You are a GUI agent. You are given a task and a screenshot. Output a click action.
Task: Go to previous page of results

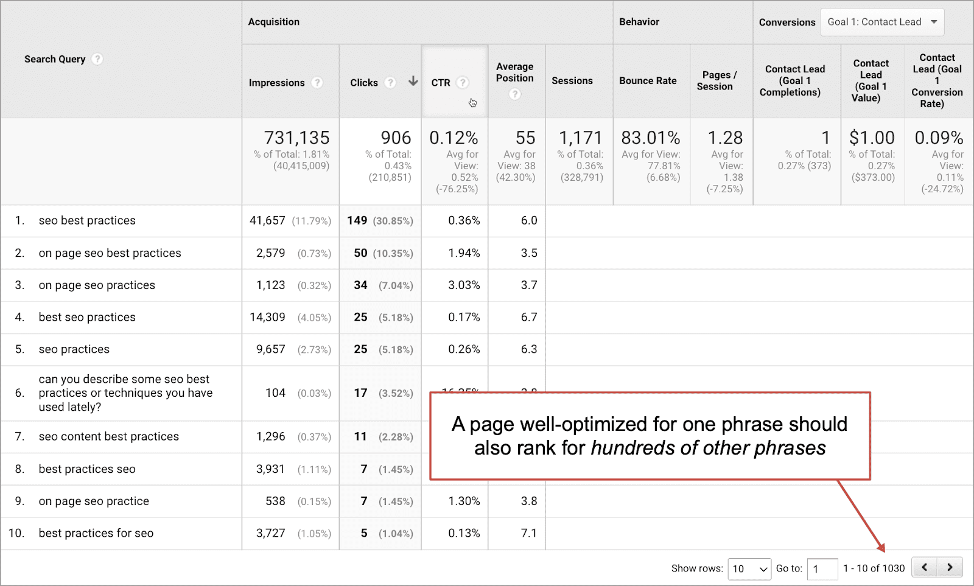[925, 567]
